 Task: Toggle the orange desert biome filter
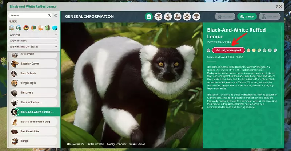pos(40,28)
